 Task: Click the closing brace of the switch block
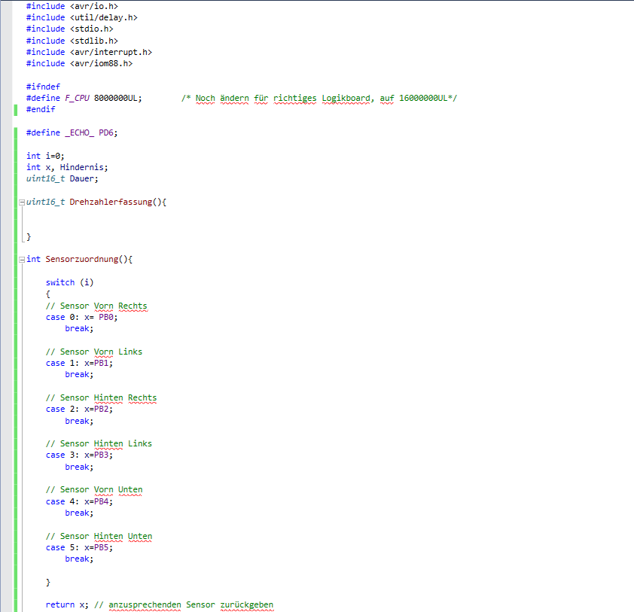pos(48,582)
